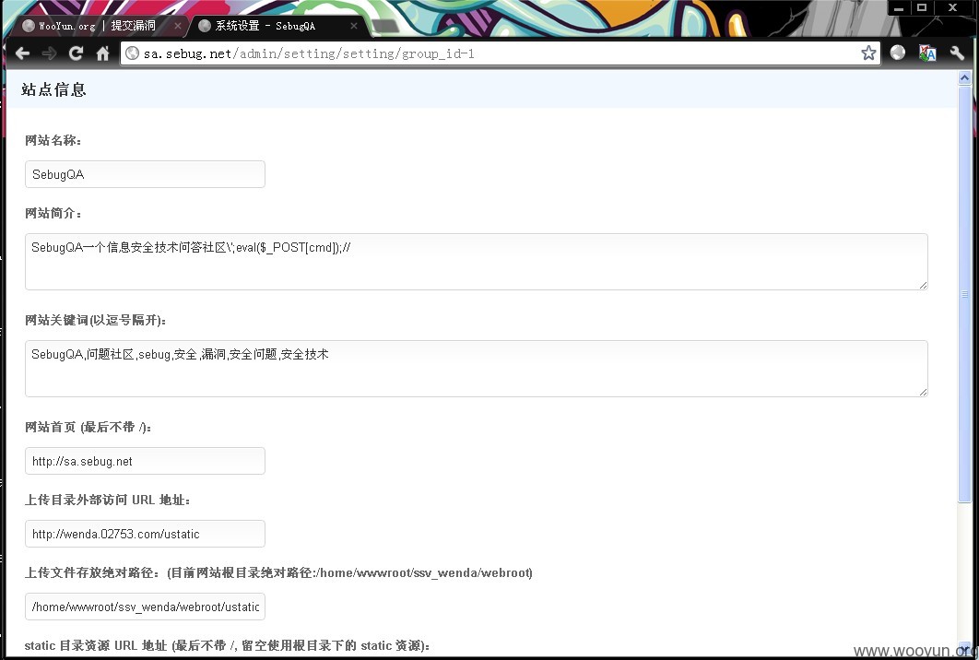Click the 网站首页 (最后不带 /) label
This screenshot has width=979, height=660.
pyautogui.click(x=88, y=427)
